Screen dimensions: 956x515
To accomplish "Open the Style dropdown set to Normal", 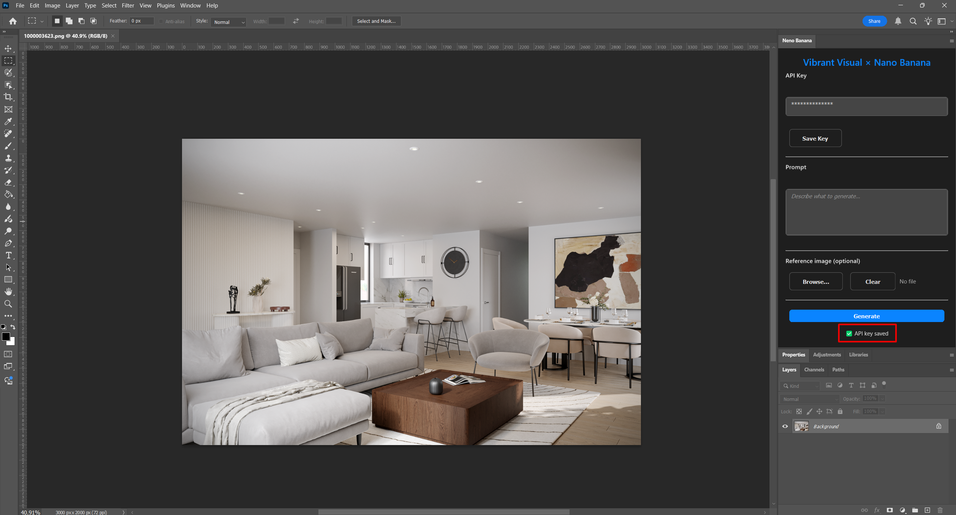I will coord(228,22).
